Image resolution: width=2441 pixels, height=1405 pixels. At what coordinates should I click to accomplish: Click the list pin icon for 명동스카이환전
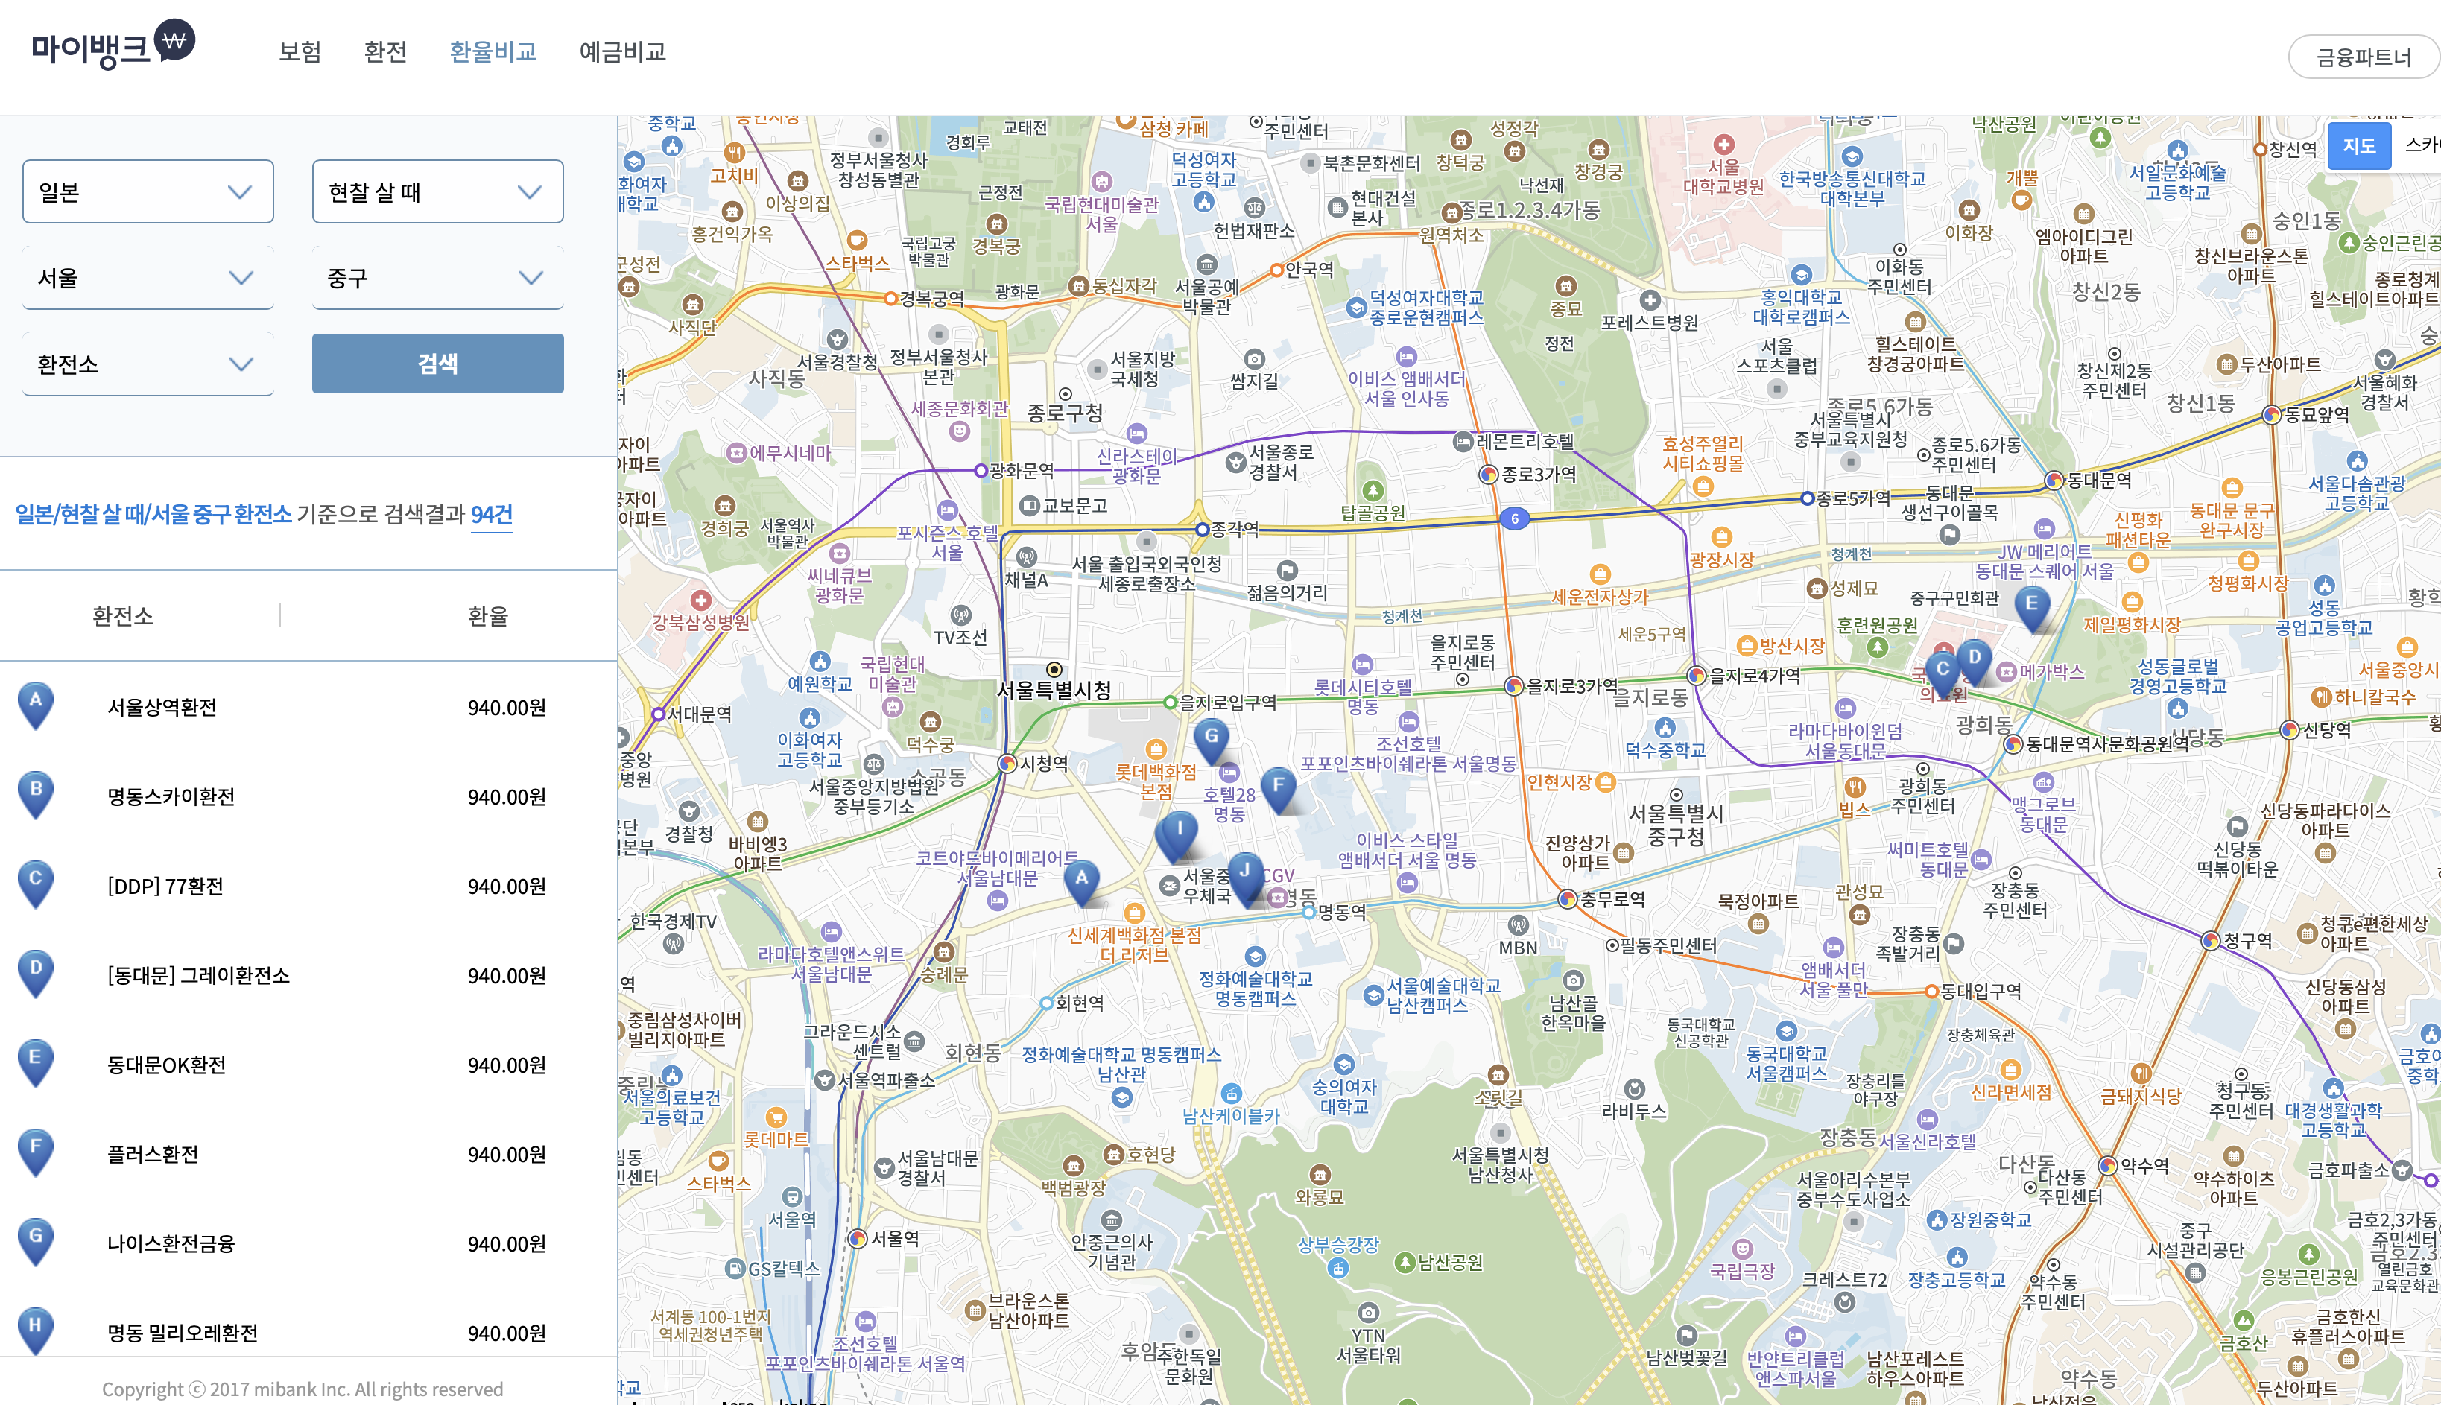tap(36, 791)
